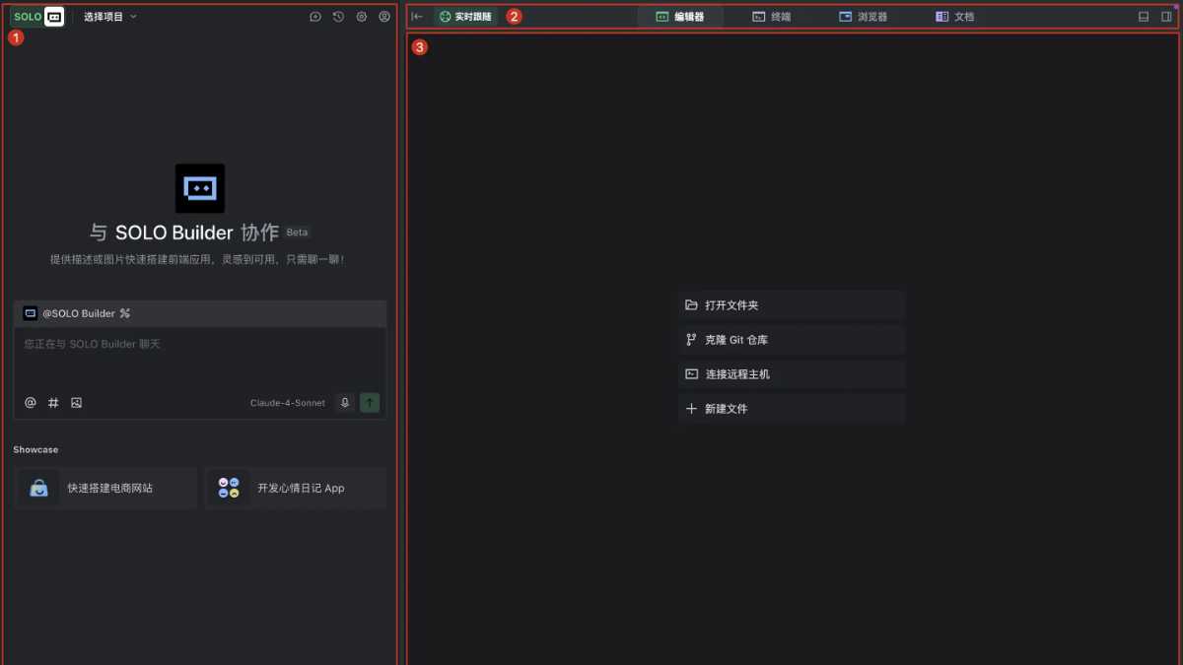Start voice input with the microphone icon
1183x665 pixels.
point(344,403)
